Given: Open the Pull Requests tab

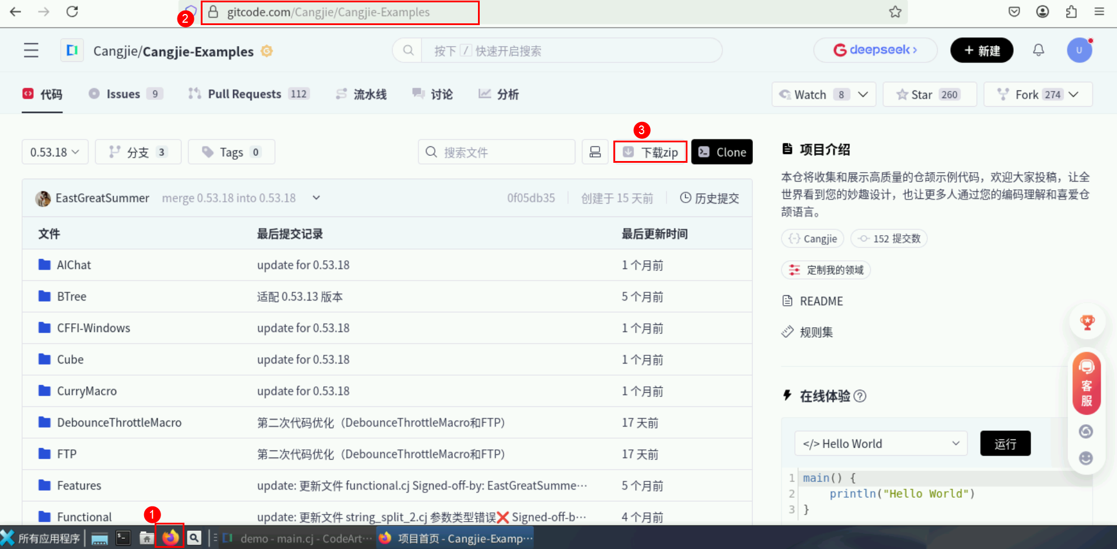Looking at the screenshot, I should click(x=245, y=93).
